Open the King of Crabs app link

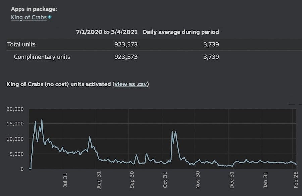click(x=29, y=17)
